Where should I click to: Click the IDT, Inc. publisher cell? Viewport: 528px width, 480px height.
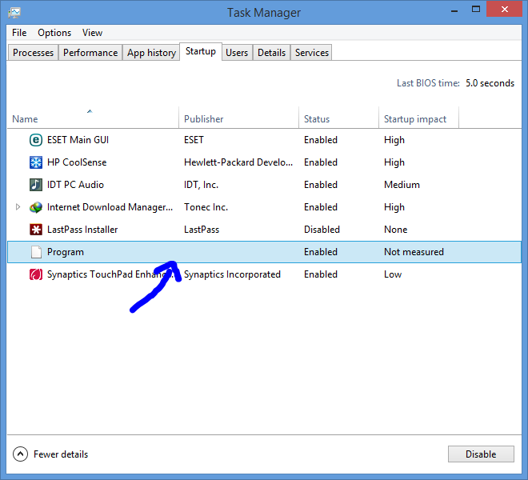tap(201, 185)
